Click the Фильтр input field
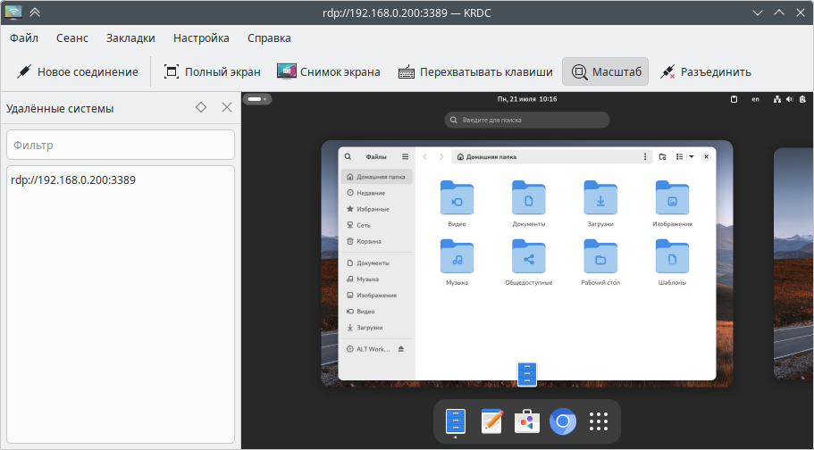The width and height of the screenshot is (814, 450). point(121,145)
